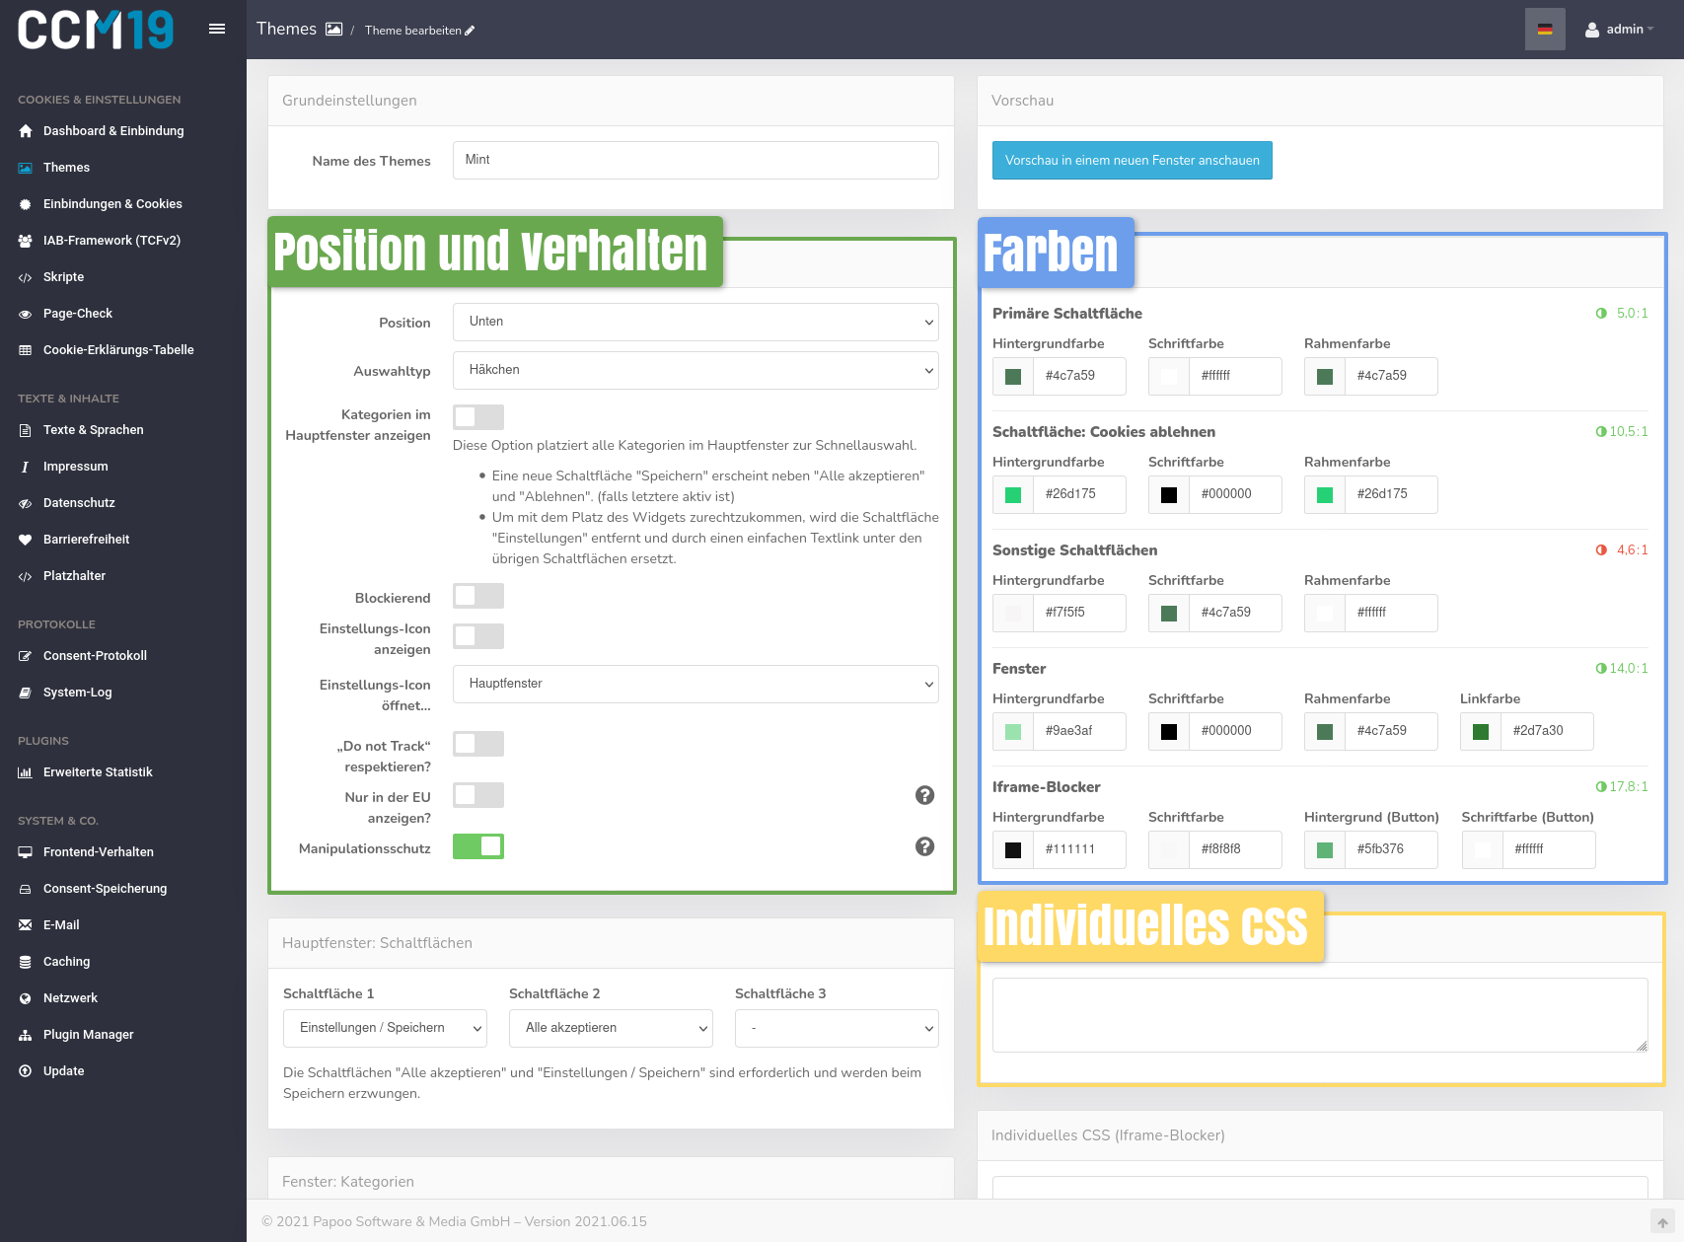The height and width of the screenshot is (1242, 1684).
Task: Toggle Kategorien im Hauptfenster anzeigen switch
Action: coord(478,416)
